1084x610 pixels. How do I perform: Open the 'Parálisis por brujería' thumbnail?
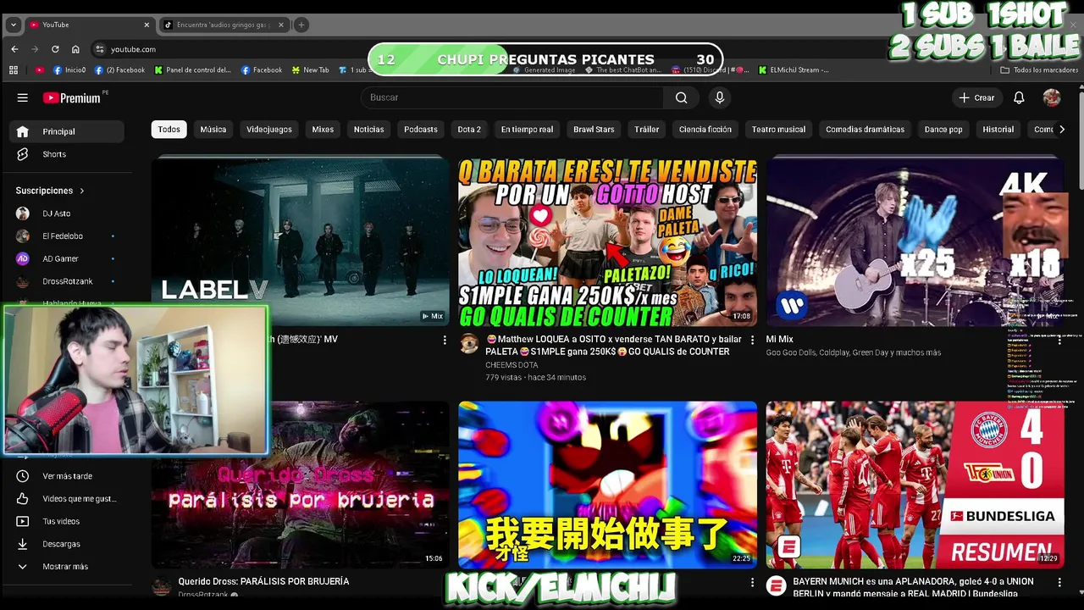point(301,485)
